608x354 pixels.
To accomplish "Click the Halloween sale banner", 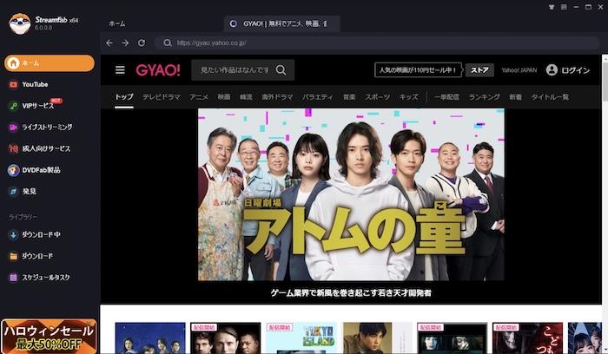I will tap(49, 336).
